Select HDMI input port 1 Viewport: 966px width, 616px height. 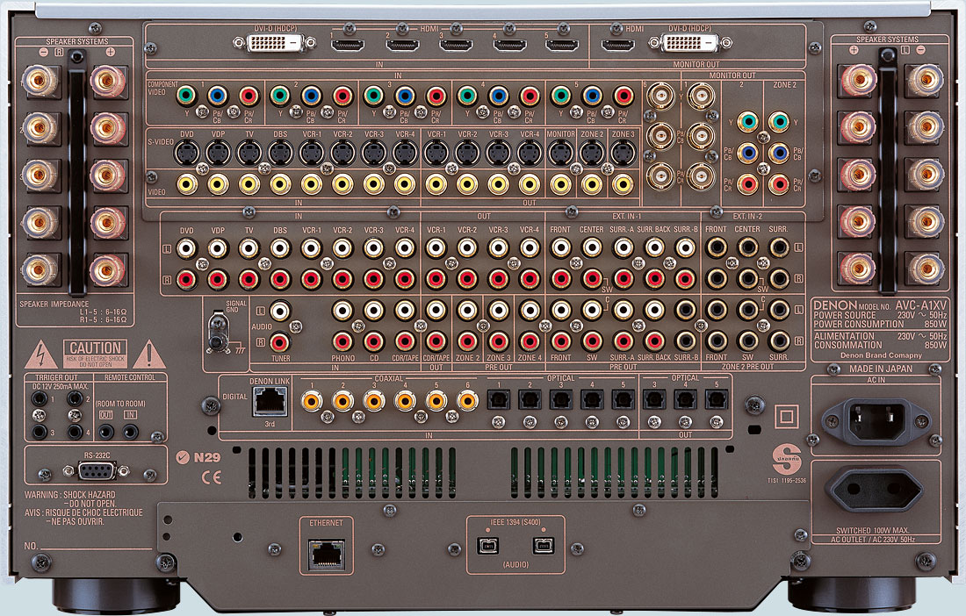click(x=348, y=45)
